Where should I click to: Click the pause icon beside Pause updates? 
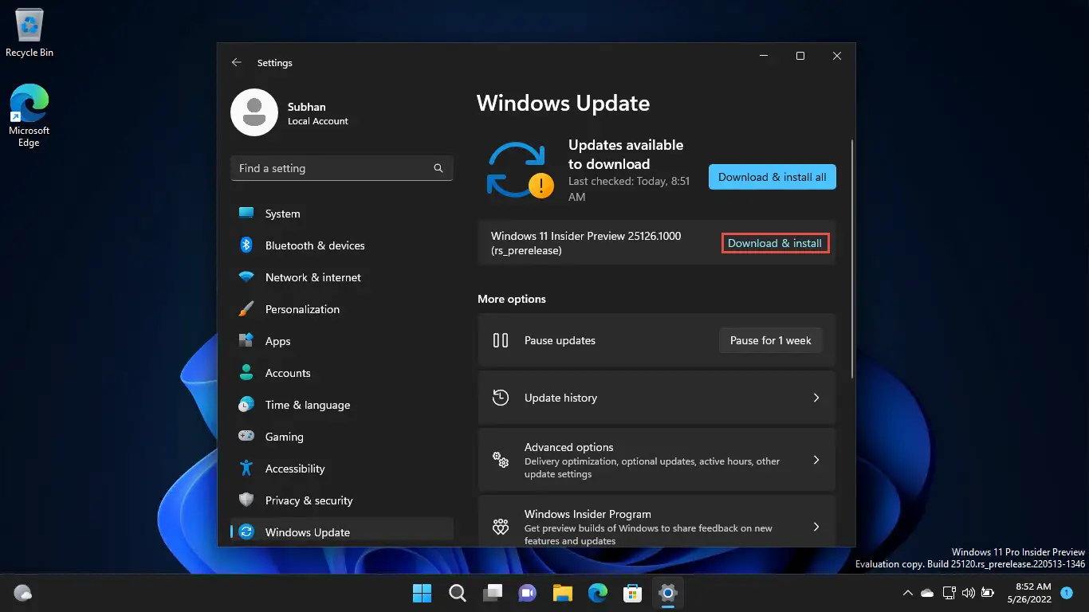pos(501,340)
